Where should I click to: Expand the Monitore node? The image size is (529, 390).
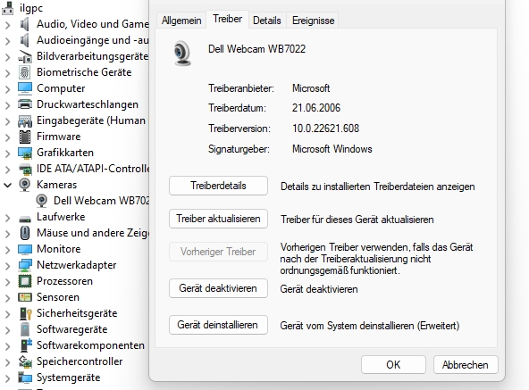7,250
